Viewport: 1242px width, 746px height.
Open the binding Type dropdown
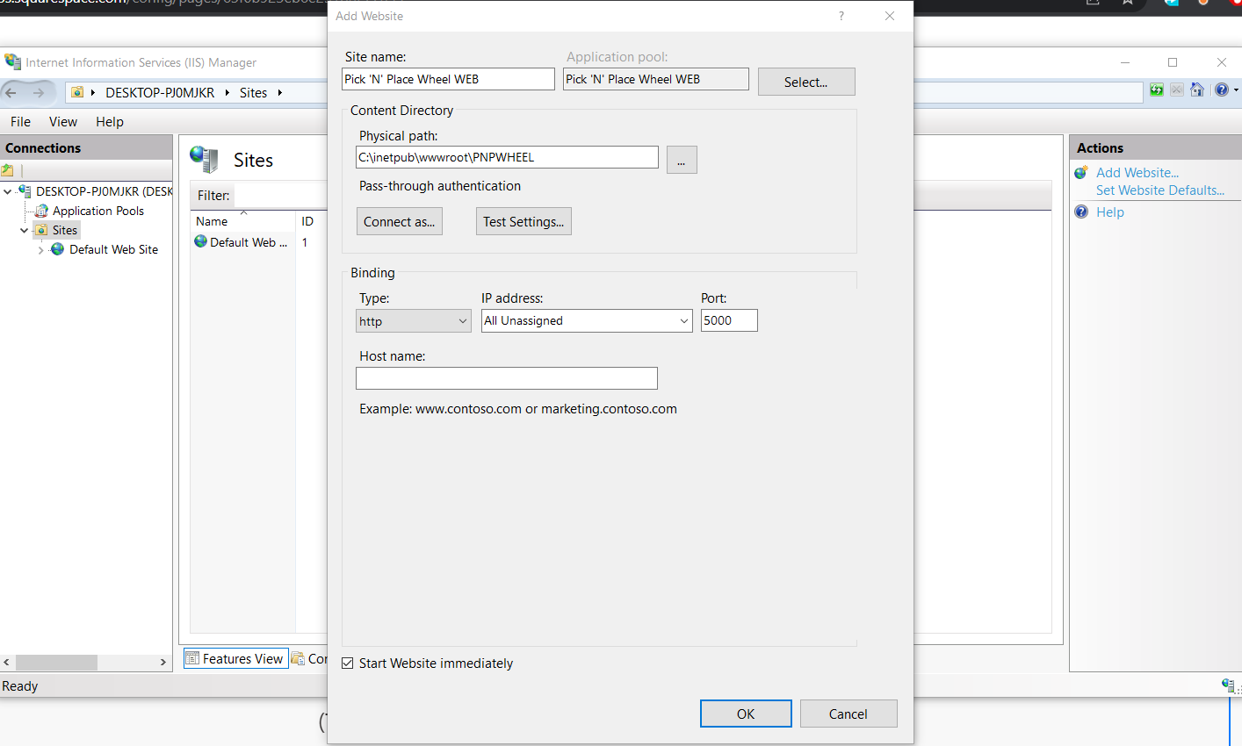[x=414, y=321]
